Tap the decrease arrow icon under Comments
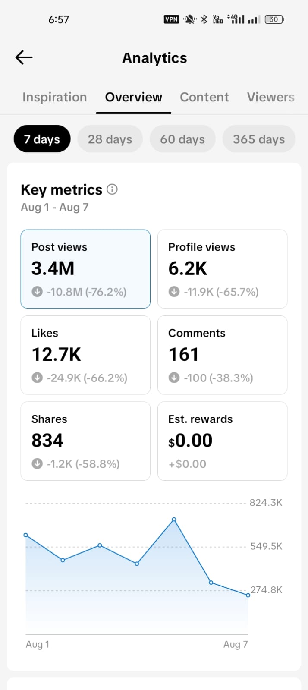Screen dimensions: 308x690 tap(174, 378)
